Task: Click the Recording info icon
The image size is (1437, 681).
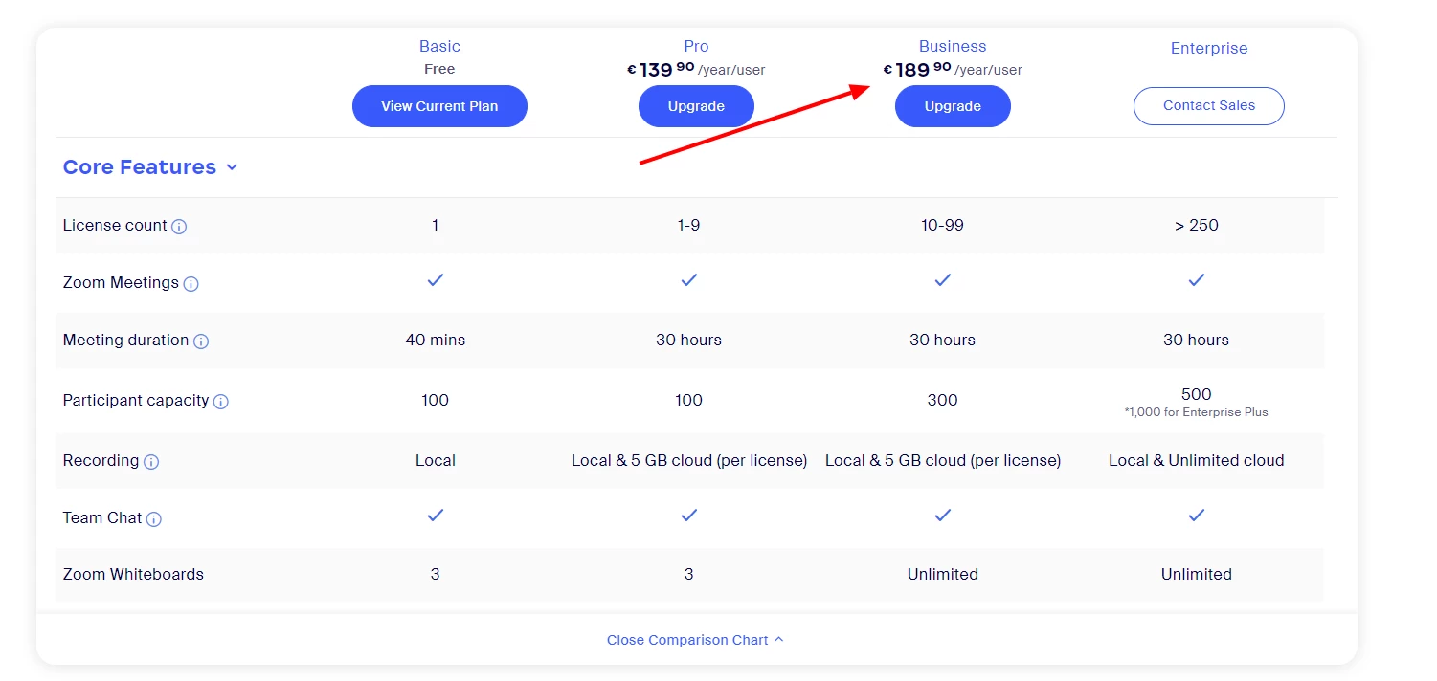Action: pos(151,462)
